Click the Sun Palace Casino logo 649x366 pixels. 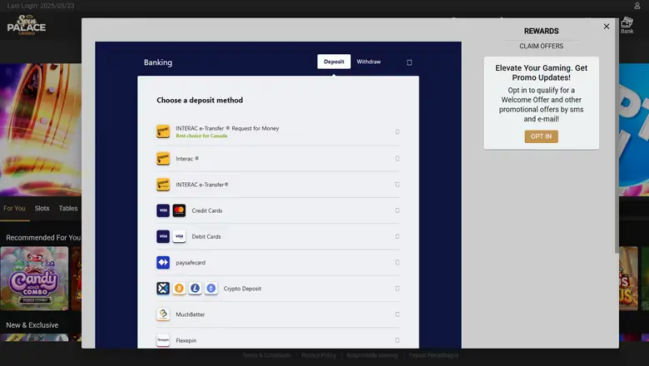(x=27, y=25)
